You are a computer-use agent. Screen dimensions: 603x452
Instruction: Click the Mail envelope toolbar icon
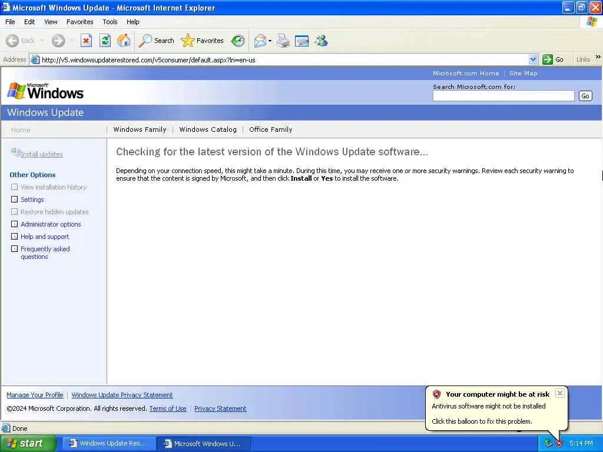260,41
